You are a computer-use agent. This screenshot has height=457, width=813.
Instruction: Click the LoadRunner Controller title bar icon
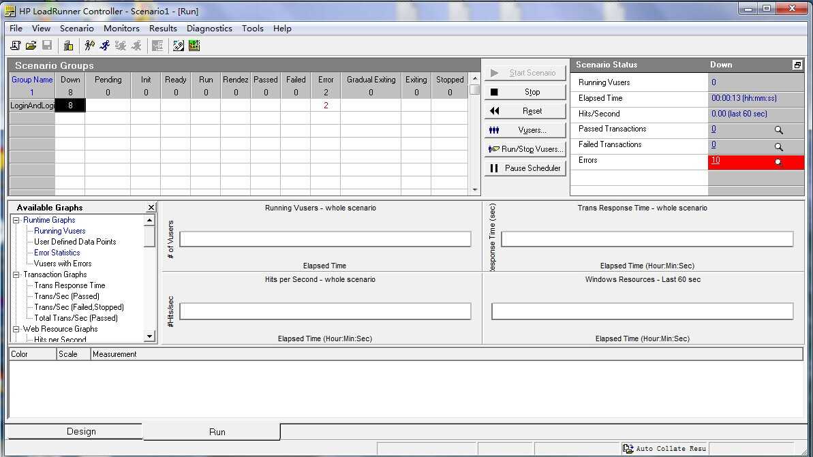10,11
